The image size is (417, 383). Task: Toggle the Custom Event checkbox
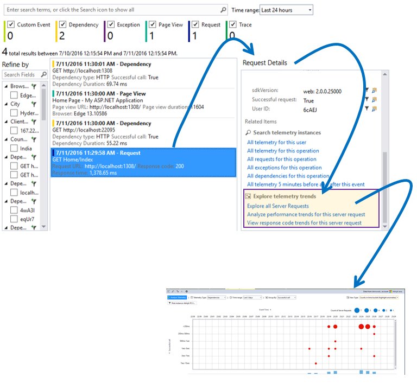tap(11, 24)
